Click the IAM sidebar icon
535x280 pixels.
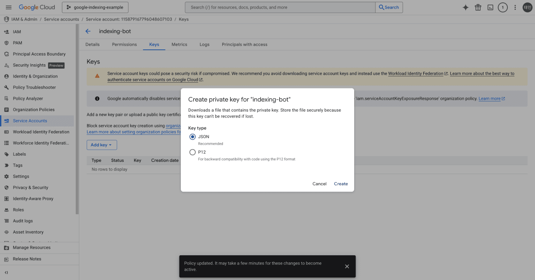[x=6, y=32]
